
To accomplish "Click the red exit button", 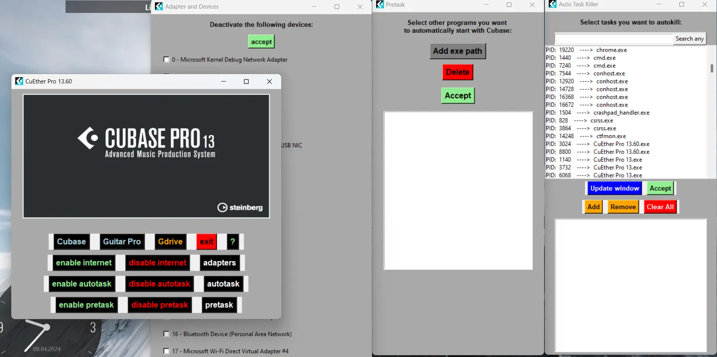I will click(x=207, y=241).
